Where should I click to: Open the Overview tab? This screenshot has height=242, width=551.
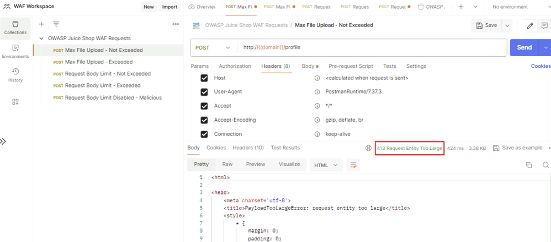tap(203, 7)
